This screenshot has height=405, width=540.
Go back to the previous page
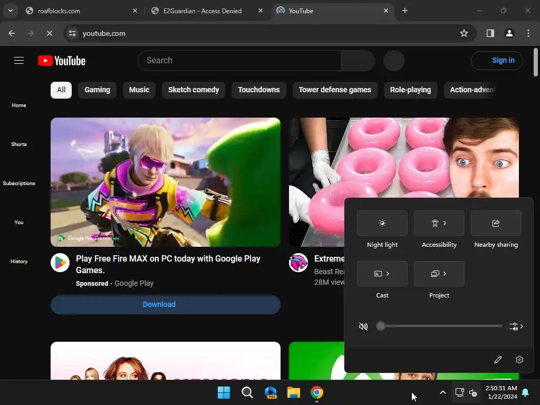click(12, 33)
